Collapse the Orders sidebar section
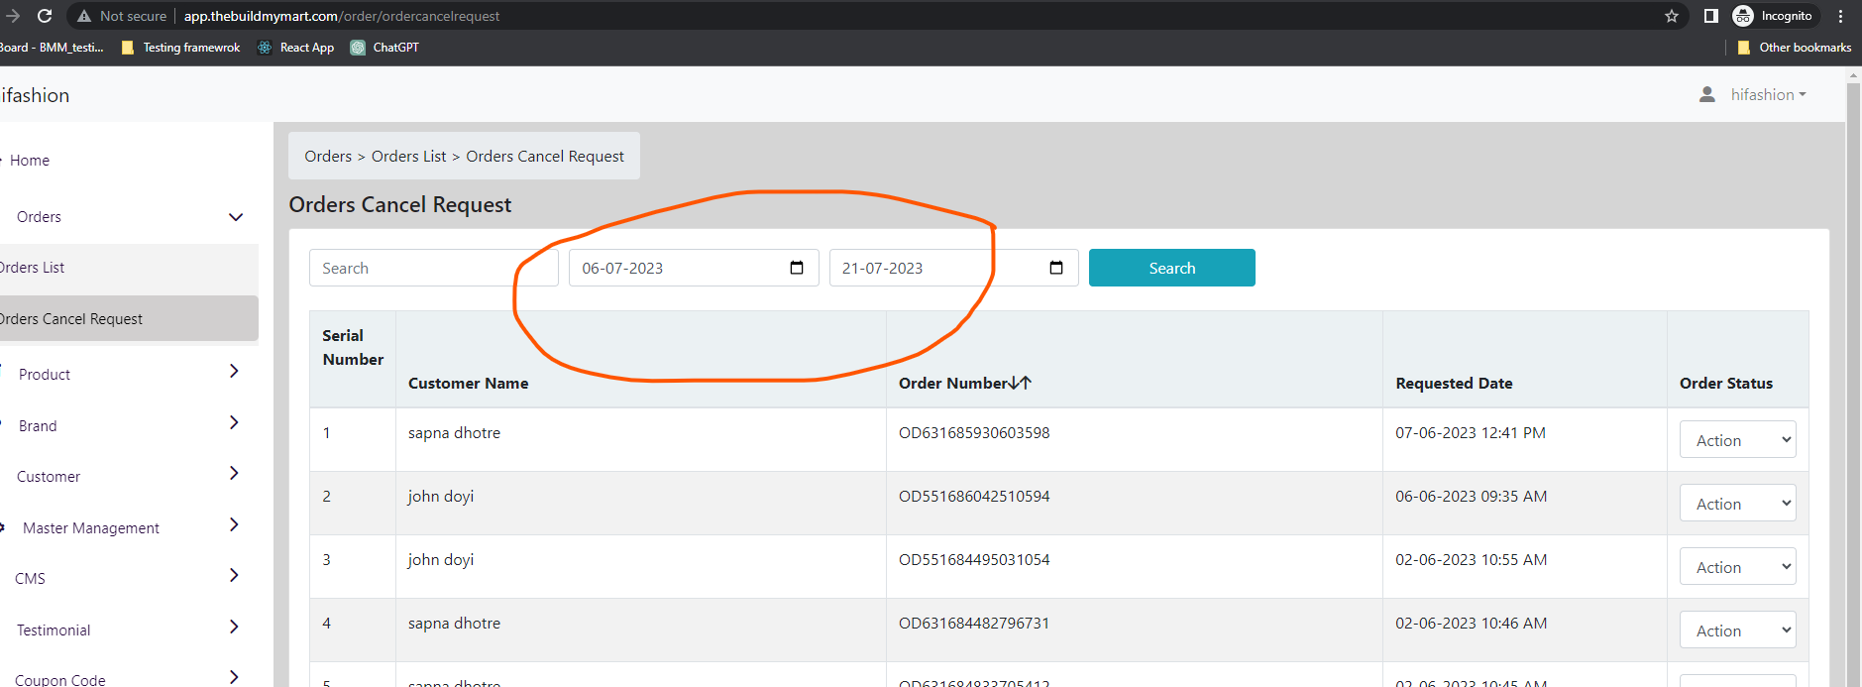 click(236, 217)
